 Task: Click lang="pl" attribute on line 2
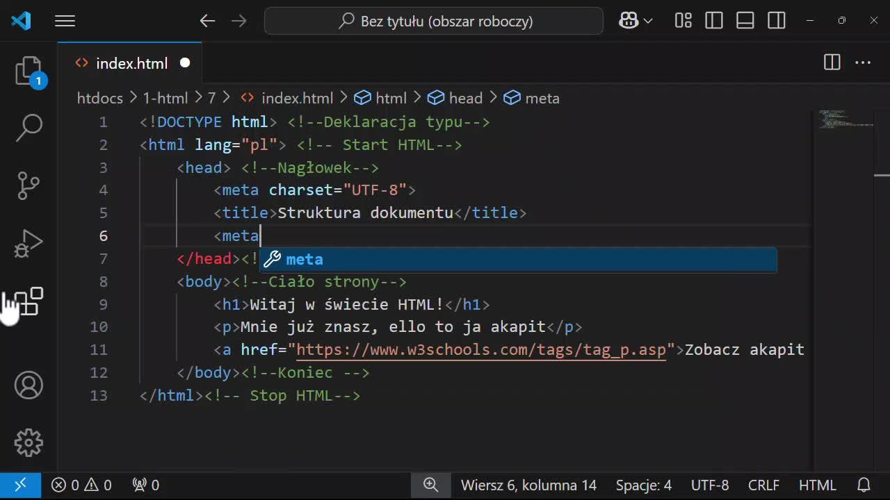coord(236,144)
